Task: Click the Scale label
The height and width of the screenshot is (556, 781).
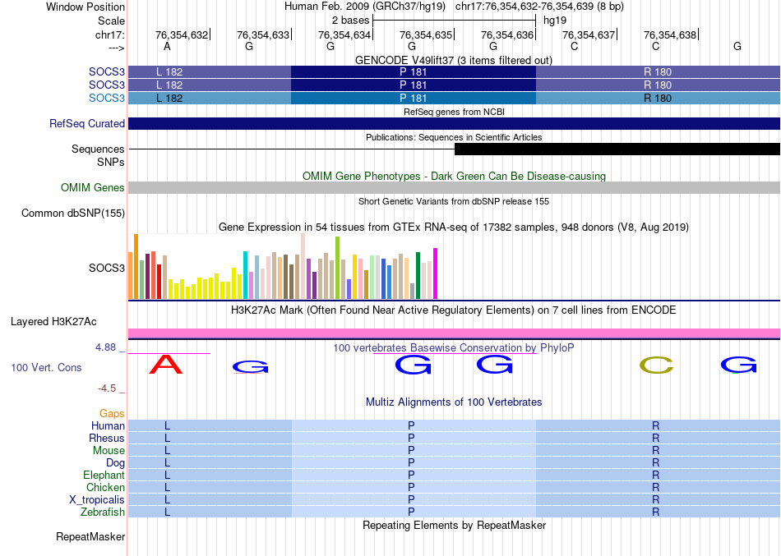Action: pyautogui.click(x=111, y=21)
